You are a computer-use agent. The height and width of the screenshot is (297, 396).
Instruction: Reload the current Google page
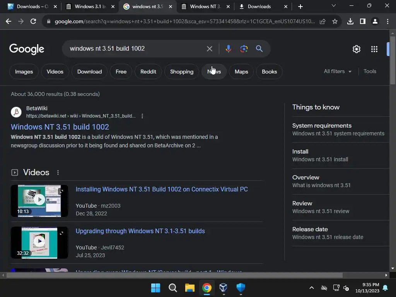click(33, 22)
